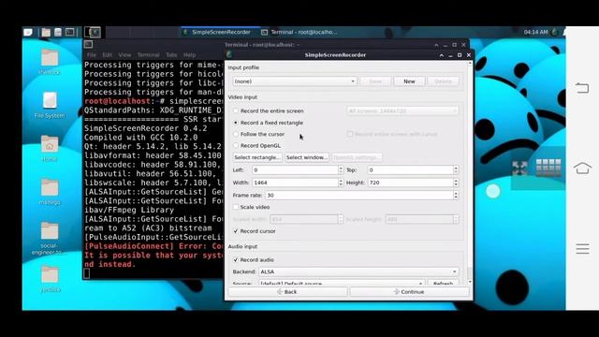
Task: Select the bottom folder icon on the desktop
Action: (50, 274)
